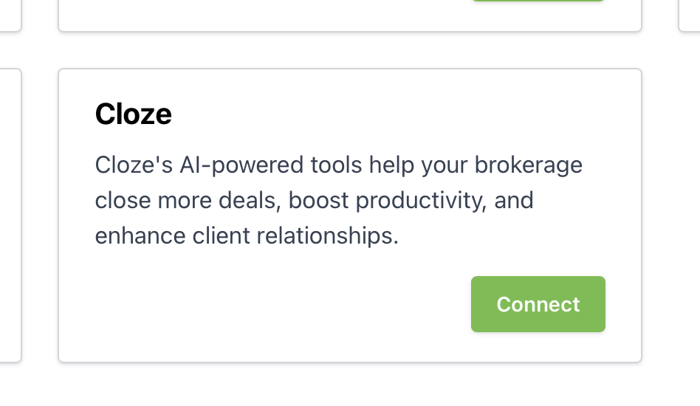Click the word "Cloze's" starting the description

click(x=134, y=165)
